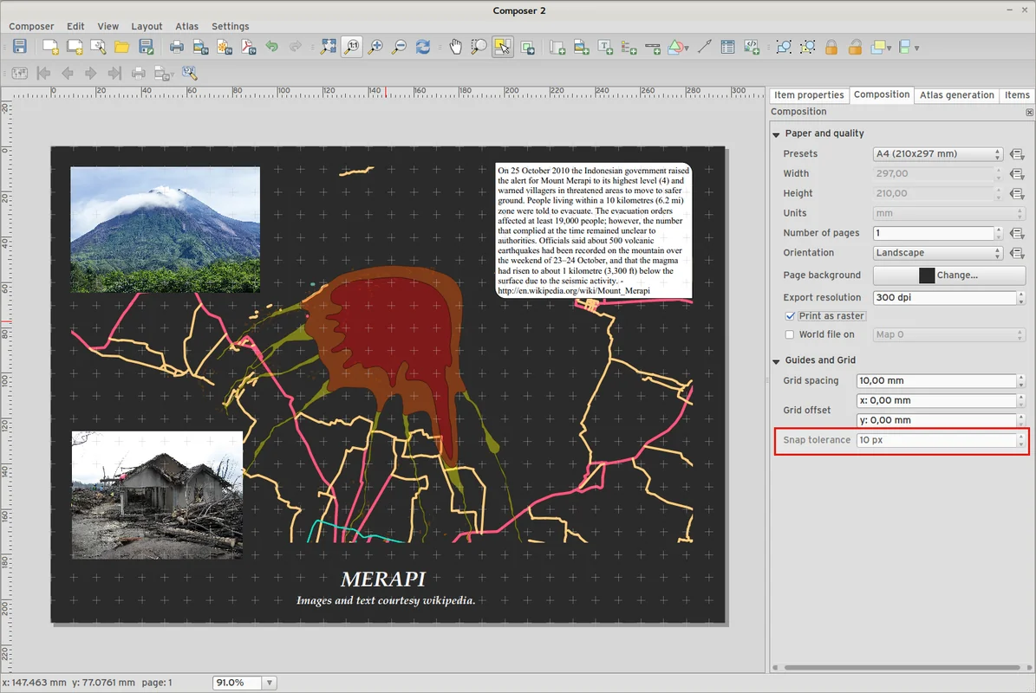The image size is (1036, 693).
Task: Uncheck the Print as raster checkbox
Action: coord(790,316)
